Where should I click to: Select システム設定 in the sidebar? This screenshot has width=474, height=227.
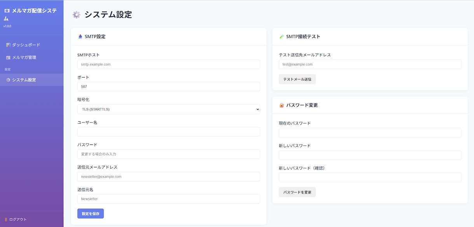click(x=31, y=80)
